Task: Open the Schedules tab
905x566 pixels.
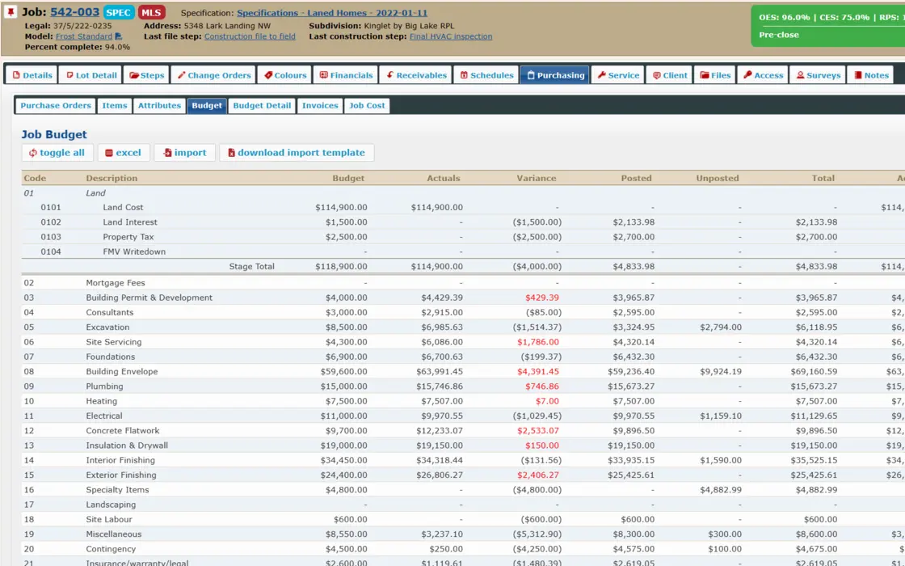Action: (486, 75)
